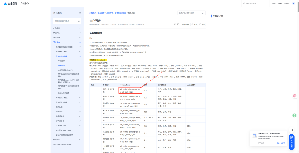Viewport: 299px width, 153px height.
Task: Open the 开发参考 breadcrumb link
Action: (x=110, y=13)
